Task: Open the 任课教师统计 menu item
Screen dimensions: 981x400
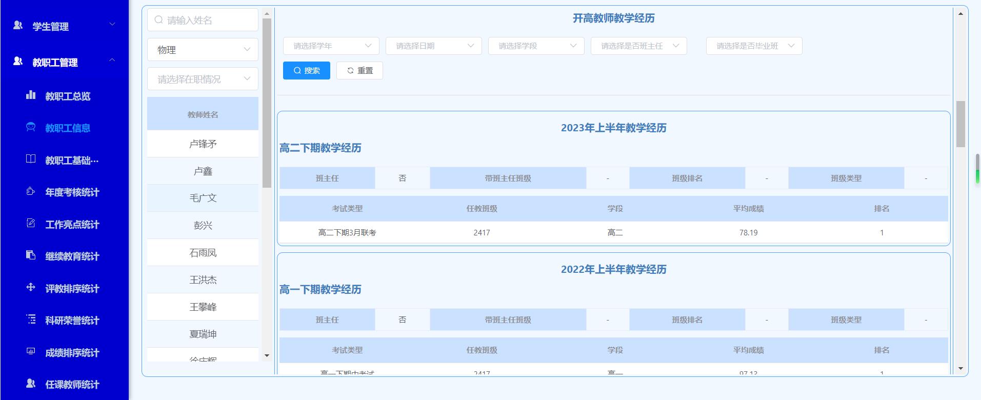Action: coord(72,384)
